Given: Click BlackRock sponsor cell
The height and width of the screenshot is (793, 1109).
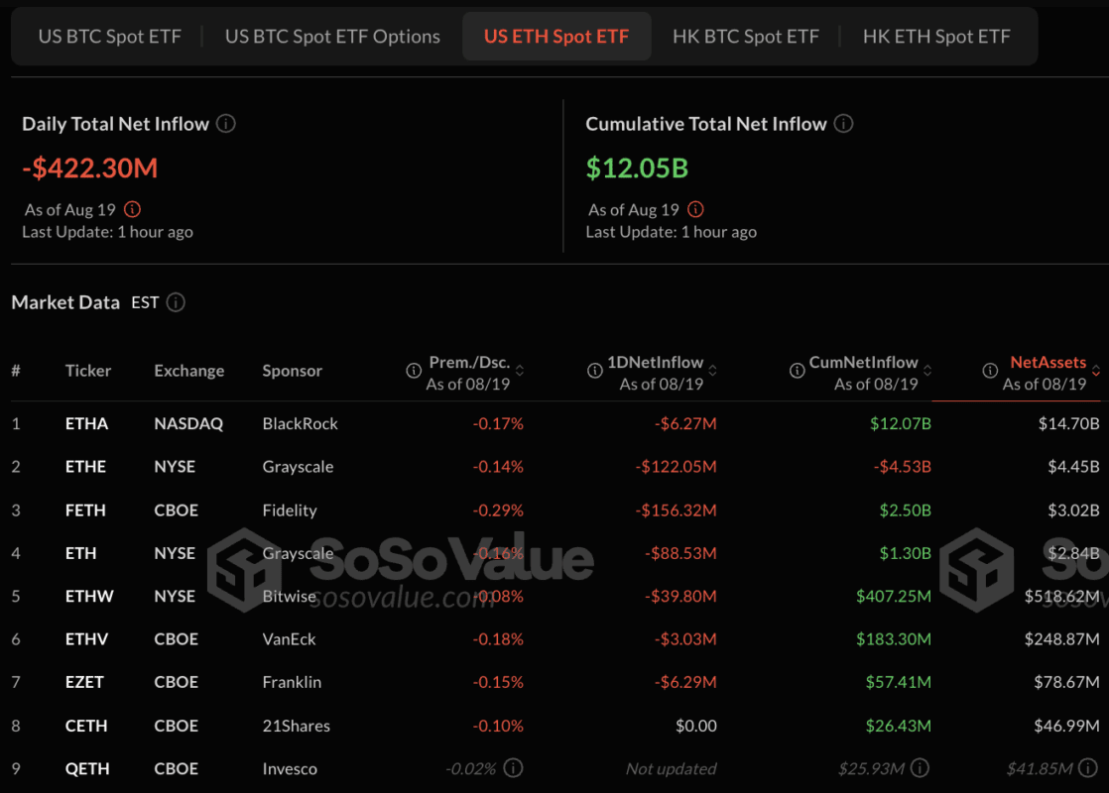Looking at the screenshot, I should (300, 423).
